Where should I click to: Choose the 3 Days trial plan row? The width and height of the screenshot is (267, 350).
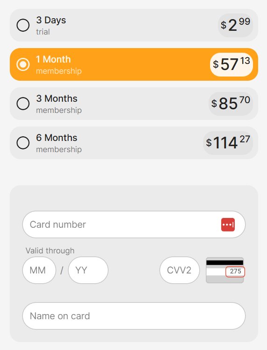pos(134,25)
